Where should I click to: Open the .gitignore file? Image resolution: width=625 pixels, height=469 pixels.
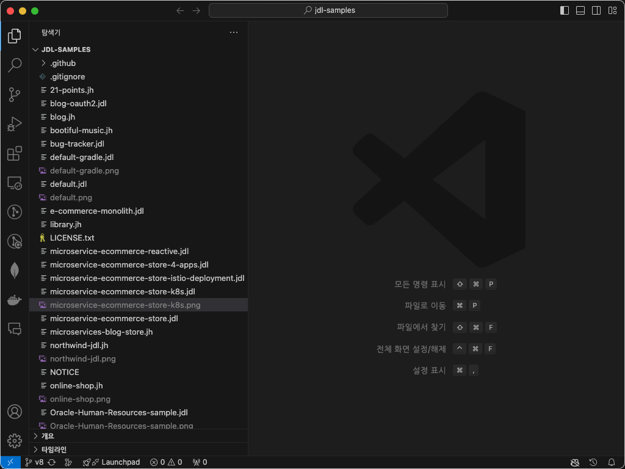point(139,76)
